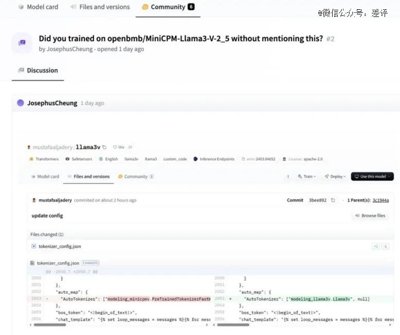Open mustafaaljadery user link in embedded repo header

pos(52,147)
